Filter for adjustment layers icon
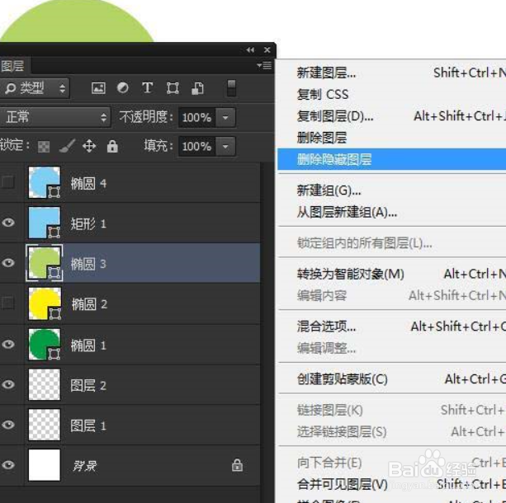The height and width of the screenshot is (503, 506). [x=123, y=87]
